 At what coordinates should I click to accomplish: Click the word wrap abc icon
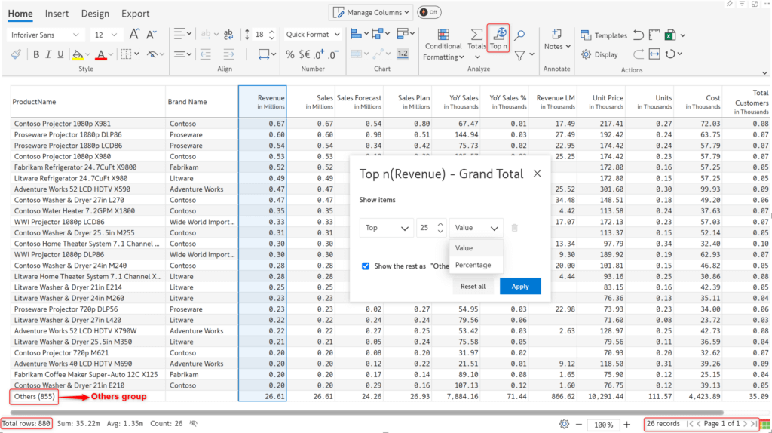point(228,35)
